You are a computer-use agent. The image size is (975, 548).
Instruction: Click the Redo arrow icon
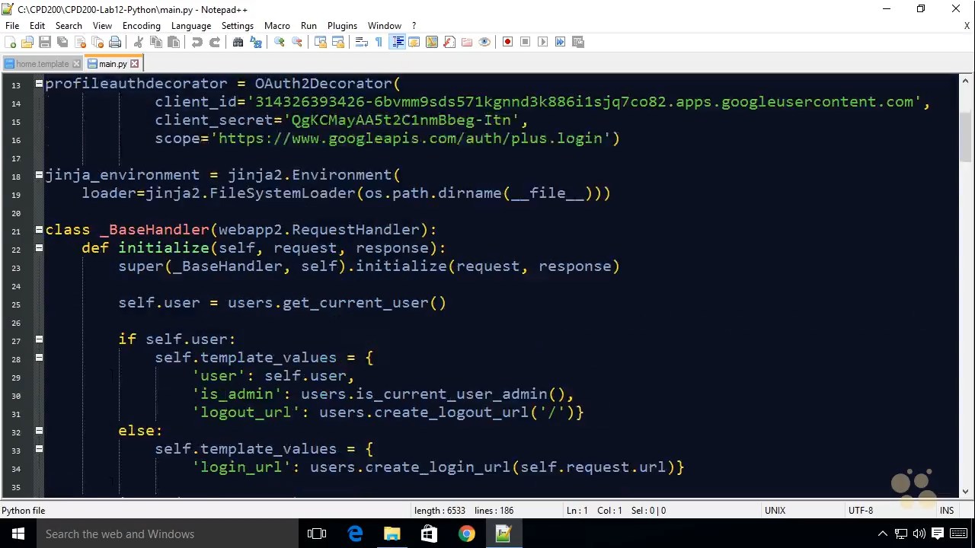click(215, 42)
